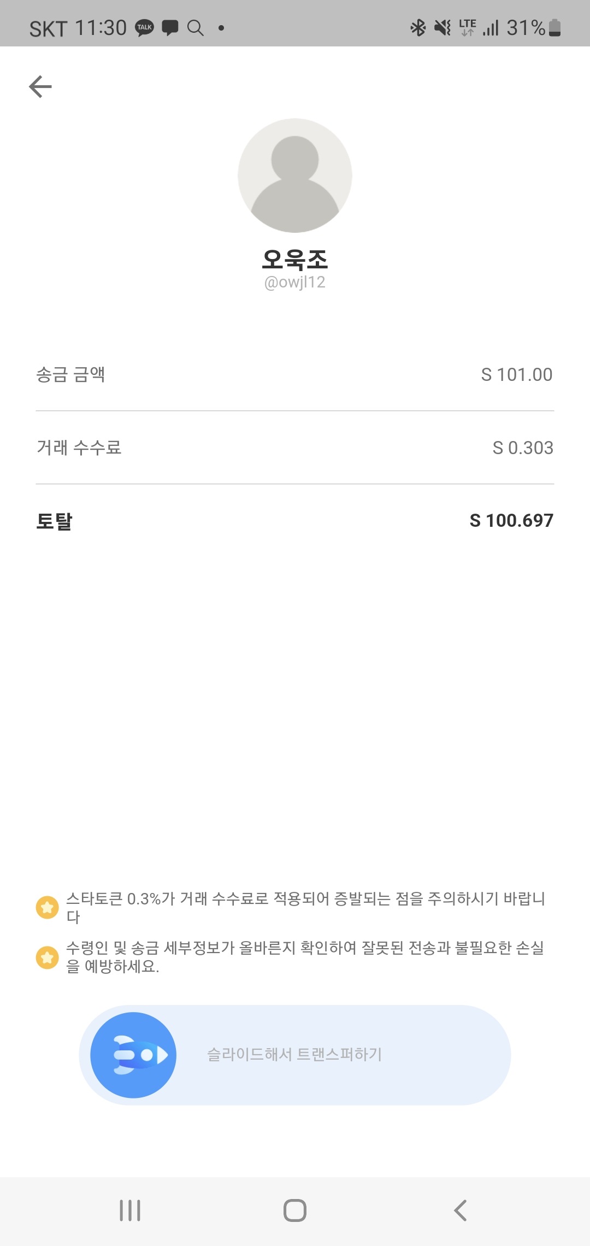The width and height of the screenshot is (590, 1246).
Task: Tap the message bubble notification icon
Action: point(170,28)
